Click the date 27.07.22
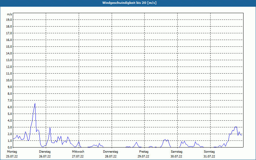This screenshot has width=256, height=160. [78, 156]
